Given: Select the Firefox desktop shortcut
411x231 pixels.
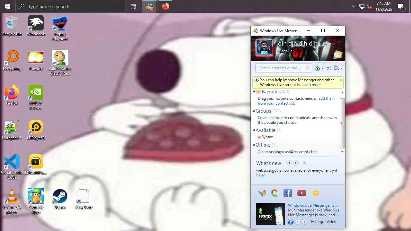Looking at the screenshot, I should (x=12, y=95).
